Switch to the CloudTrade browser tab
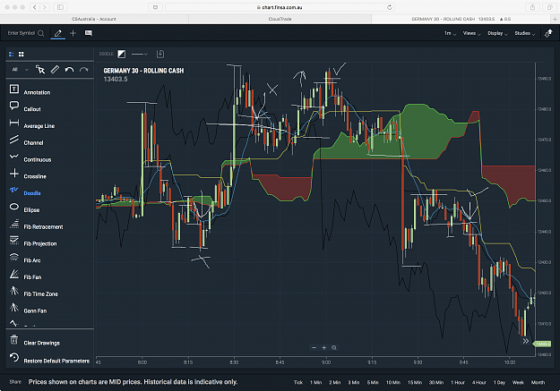This screenshot has width=560, height=391. pos(280,19)
